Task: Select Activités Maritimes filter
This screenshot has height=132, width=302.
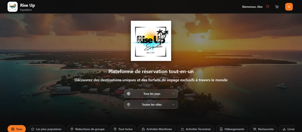Action: coord(157,129)
